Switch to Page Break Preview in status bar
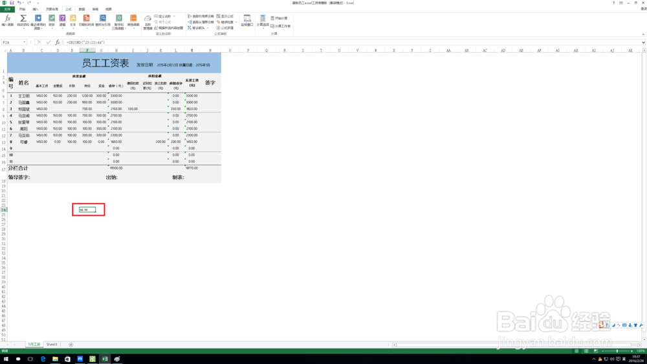 point(595,351)
